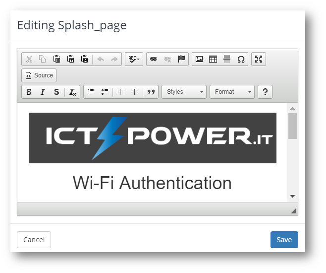
Task: Maximize the editor with the expand icon
Action: pyautogui.click(x=259, y=59)
